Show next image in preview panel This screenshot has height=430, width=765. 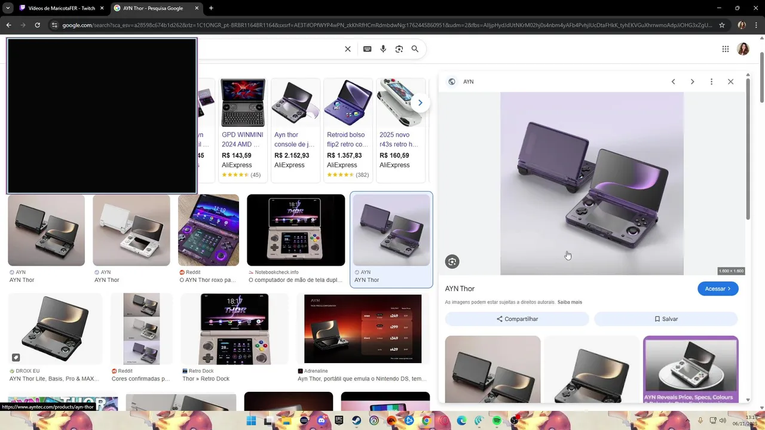692,82
